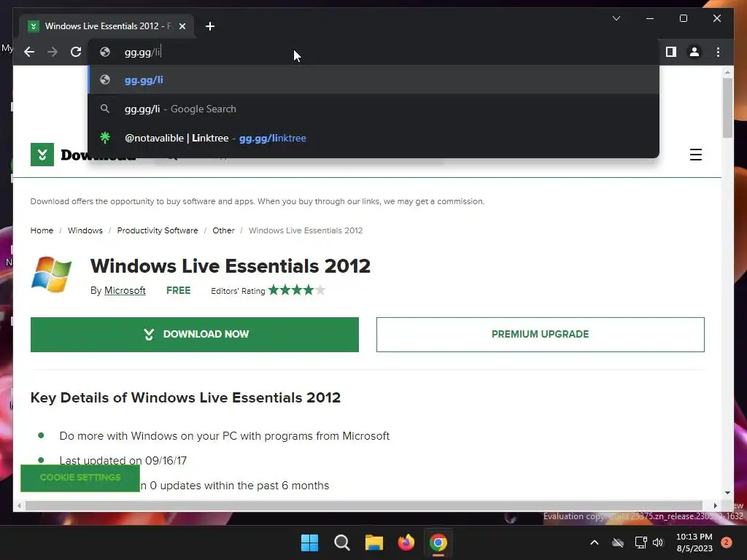Click the PREMIUM UPGRADE button

tap(541, 335)
